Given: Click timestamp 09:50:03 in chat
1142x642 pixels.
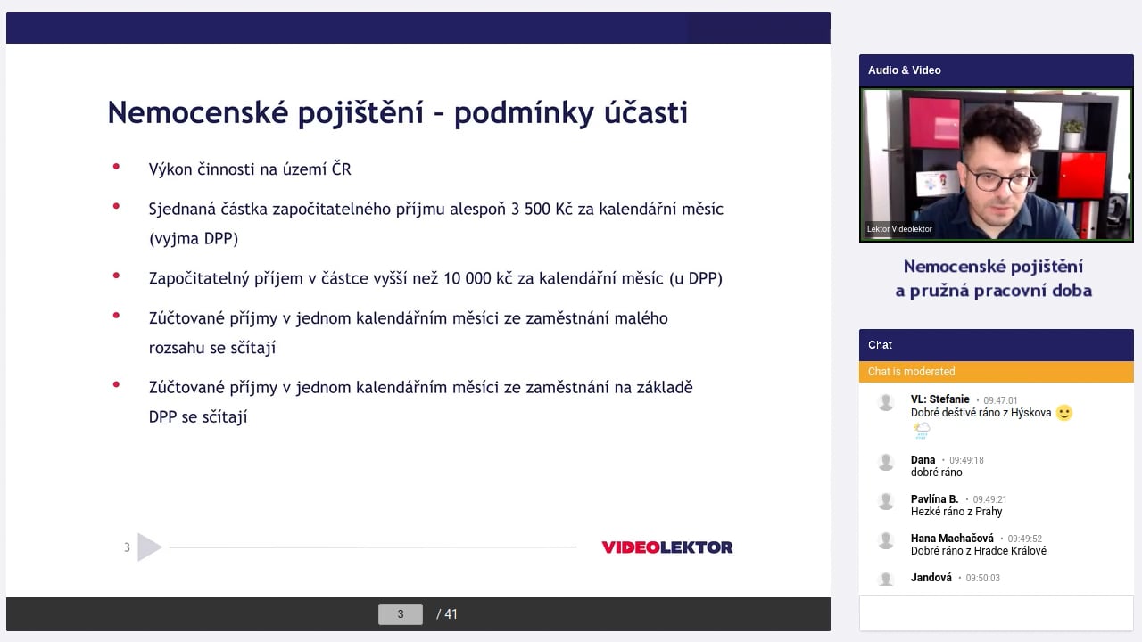Looking at the screenshot, I should pyautogui.click(x=982, y=579).
